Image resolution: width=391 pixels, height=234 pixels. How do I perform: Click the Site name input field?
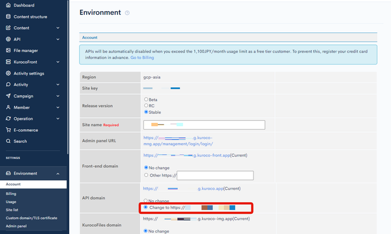(x=204, y=125)
